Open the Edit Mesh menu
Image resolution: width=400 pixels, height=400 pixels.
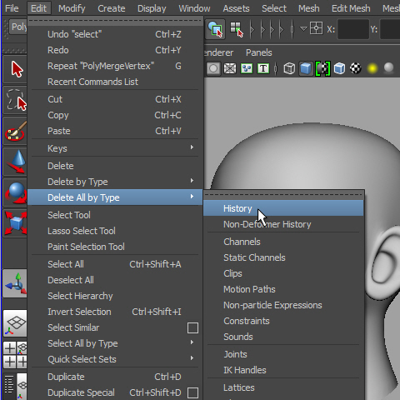[x=351, y=8]
